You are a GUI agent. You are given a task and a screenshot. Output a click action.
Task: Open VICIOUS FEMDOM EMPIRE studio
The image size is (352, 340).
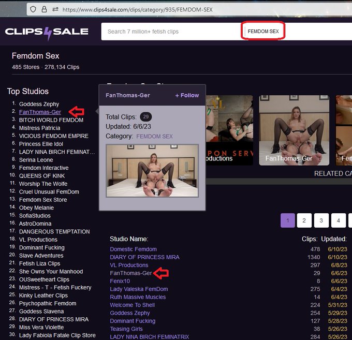click(54, 136)
